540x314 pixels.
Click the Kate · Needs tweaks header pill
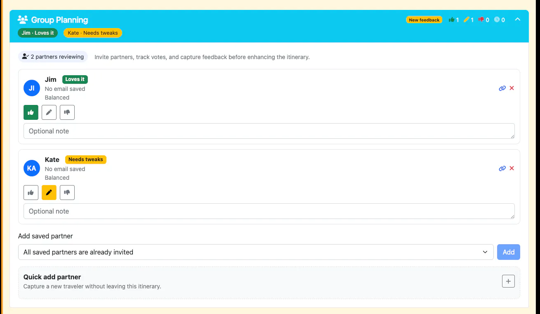(93, 33)
